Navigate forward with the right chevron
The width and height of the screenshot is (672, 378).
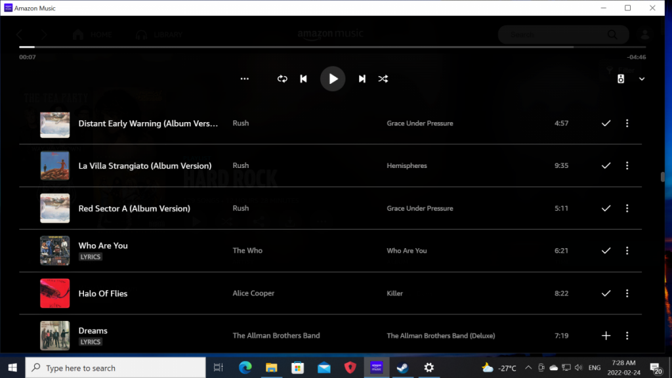pyautogui.click(x=44, y=34)
